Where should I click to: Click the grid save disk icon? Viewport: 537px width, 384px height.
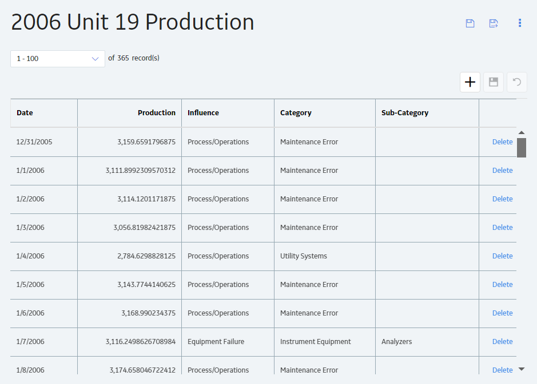coord(494,82)
